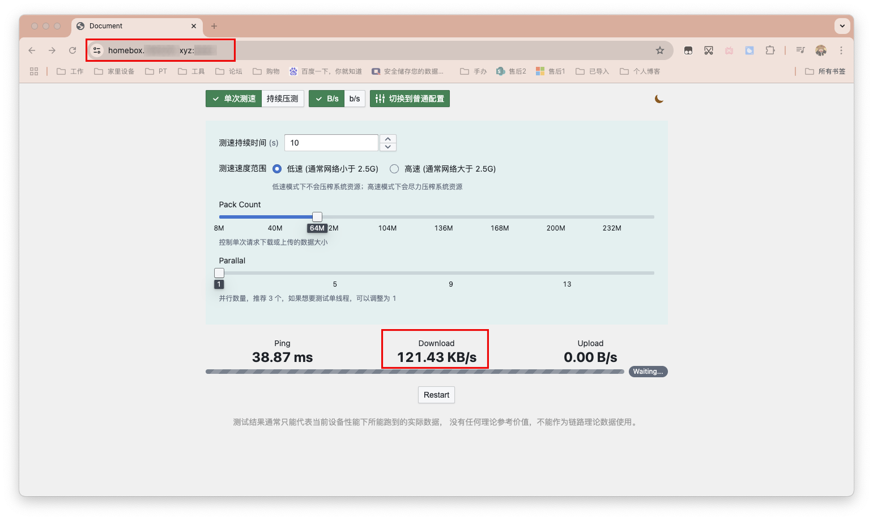
Task: Open the 工具 bookmark folder
Action: point(191,71)
